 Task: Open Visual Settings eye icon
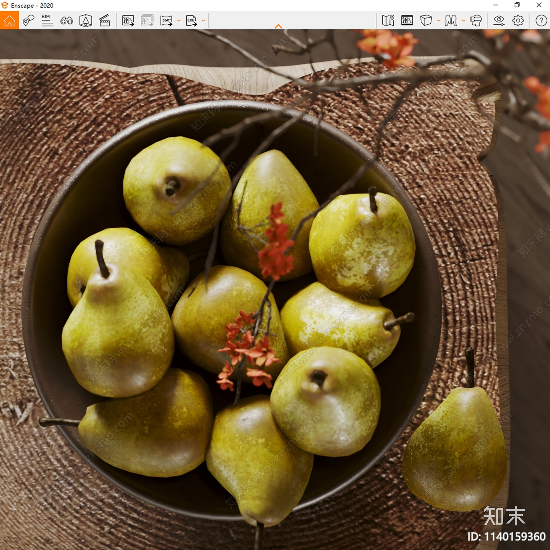(499, 21)
